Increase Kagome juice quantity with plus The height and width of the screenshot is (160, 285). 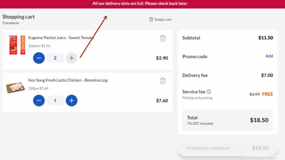coord(72,58)
